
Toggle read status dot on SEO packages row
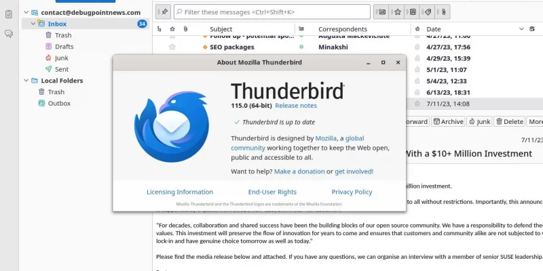coord(301,47)
